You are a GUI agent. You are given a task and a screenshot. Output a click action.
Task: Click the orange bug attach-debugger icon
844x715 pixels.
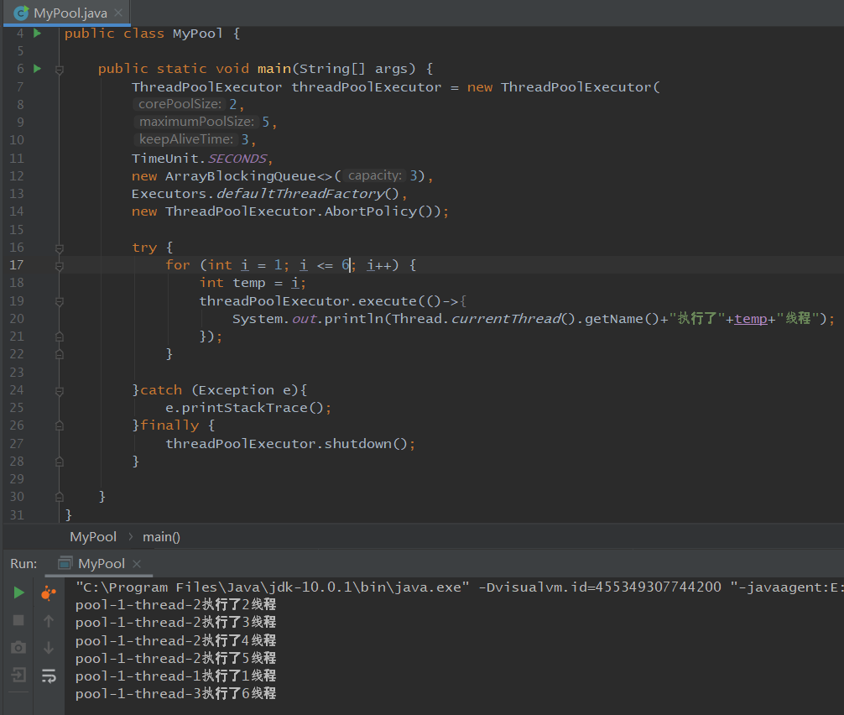pyautogui.click(x=49, y=592)
